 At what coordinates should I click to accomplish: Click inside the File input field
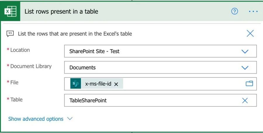pyautogui.click(x=181, y=84)
